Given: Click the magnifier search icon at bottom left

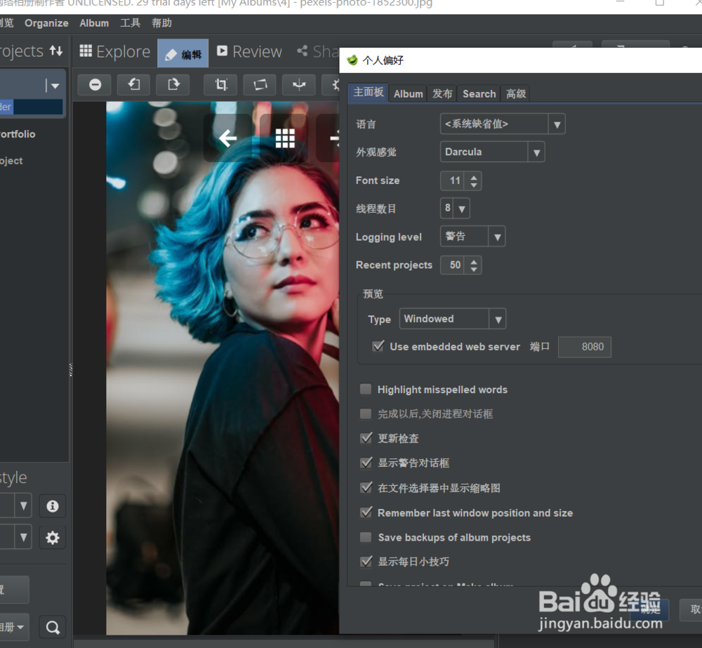Looking at the screenshot, I should click(53, 628).
